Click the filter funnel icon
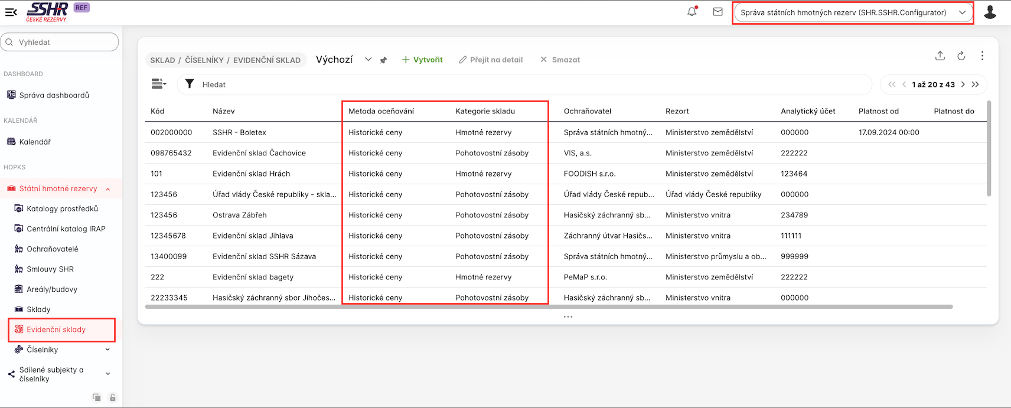The image size is (1011, 408). pos(190,84)
